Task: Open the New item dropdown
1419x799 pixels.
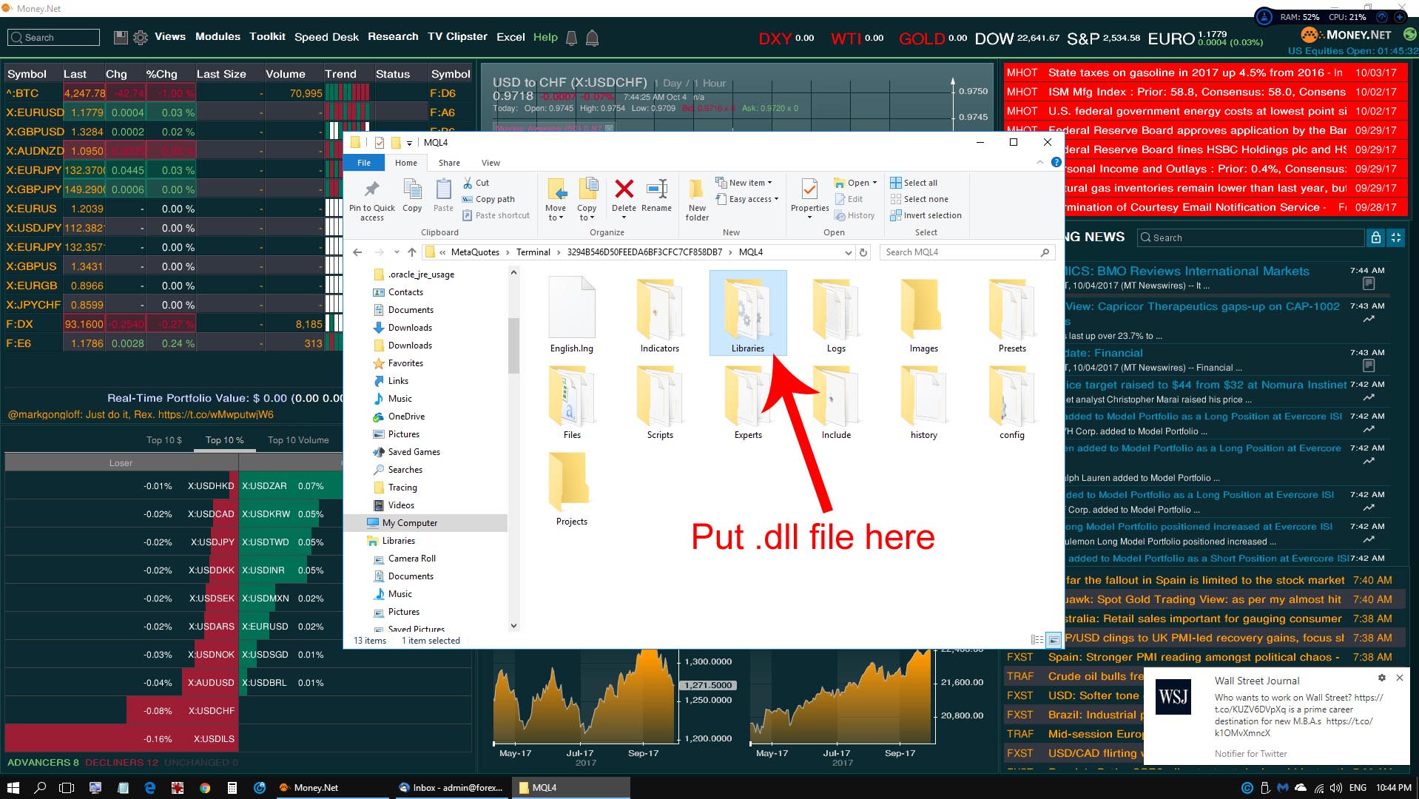Action: tap(744, 183)
